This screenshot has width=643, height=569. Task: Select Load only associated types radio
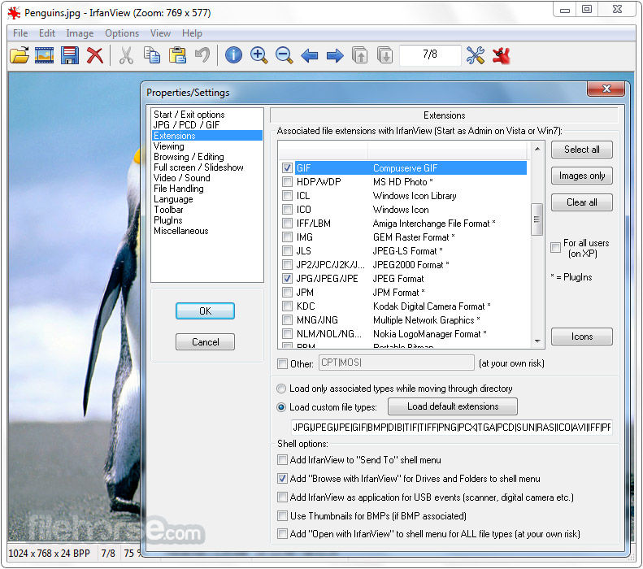[281, 389]
